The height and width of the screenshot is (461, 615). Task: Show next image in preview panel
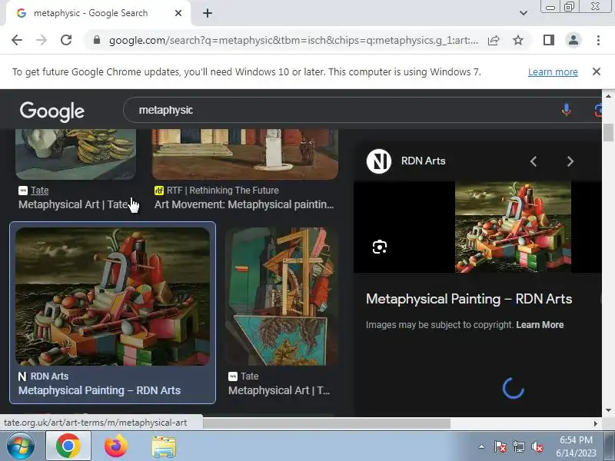(570, 161)
